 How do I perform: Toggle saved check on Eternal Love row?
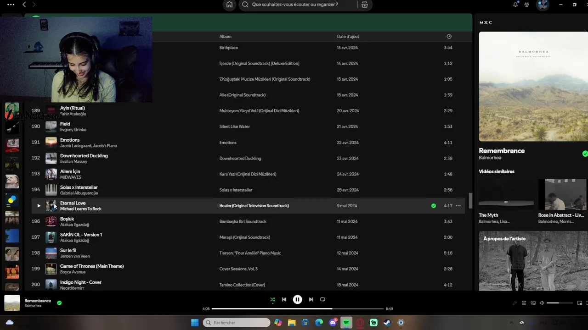(433, 206)
